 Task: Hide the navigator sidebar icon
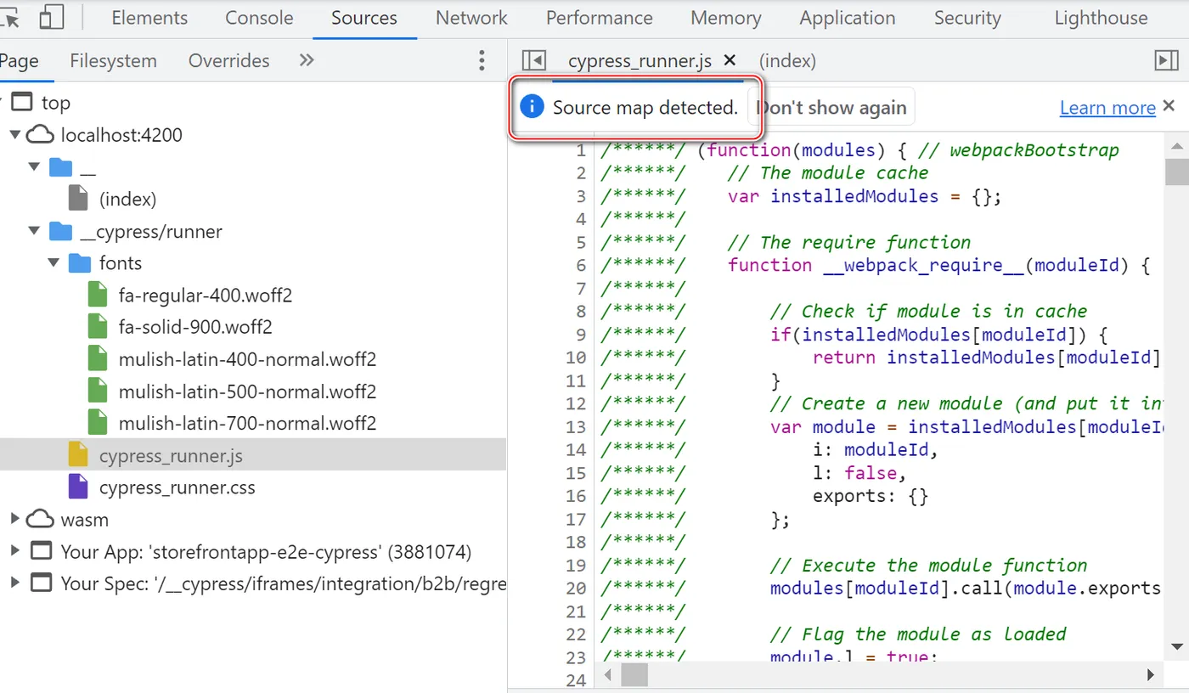pyautogui.click(x=533, y=60)
